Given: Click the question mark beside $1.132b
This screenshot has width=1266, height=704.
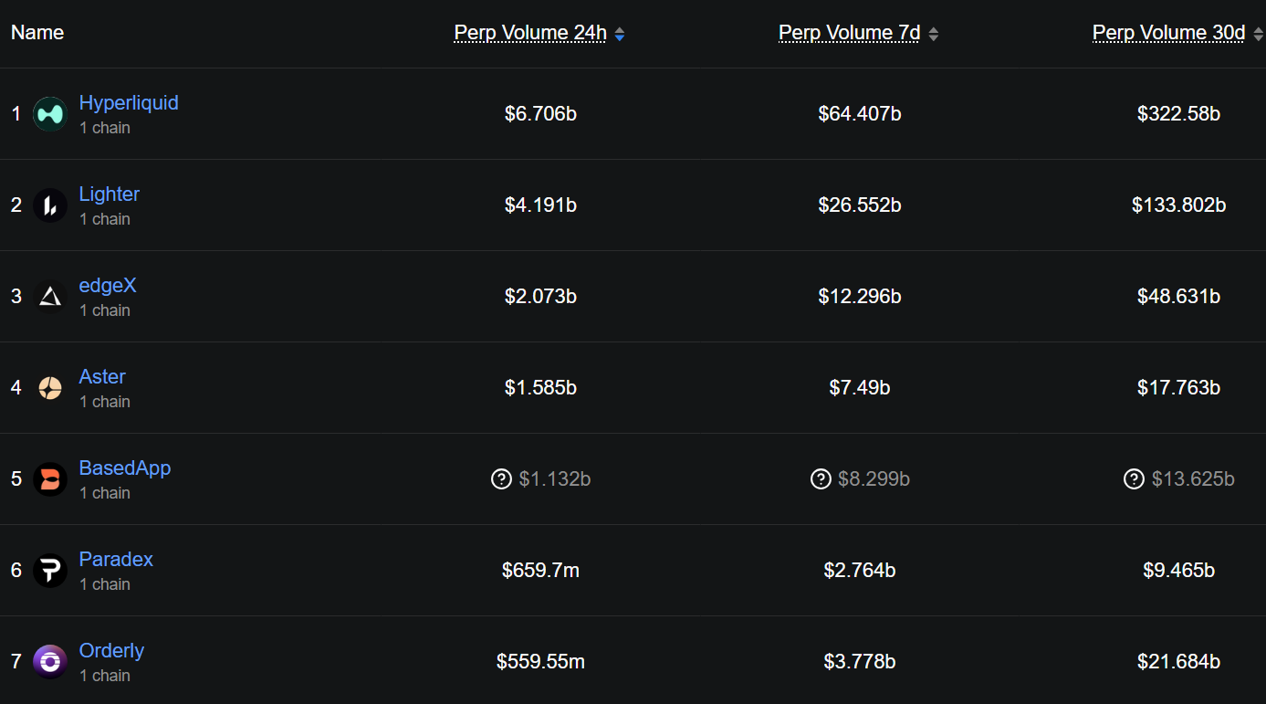Looking at the screenshot, I should pos(501,478).
